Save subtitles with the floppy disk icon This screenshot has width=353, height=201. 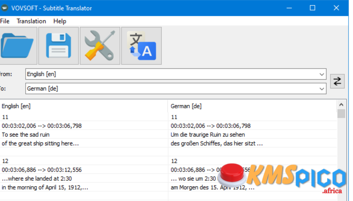click(x=58, y=46)
